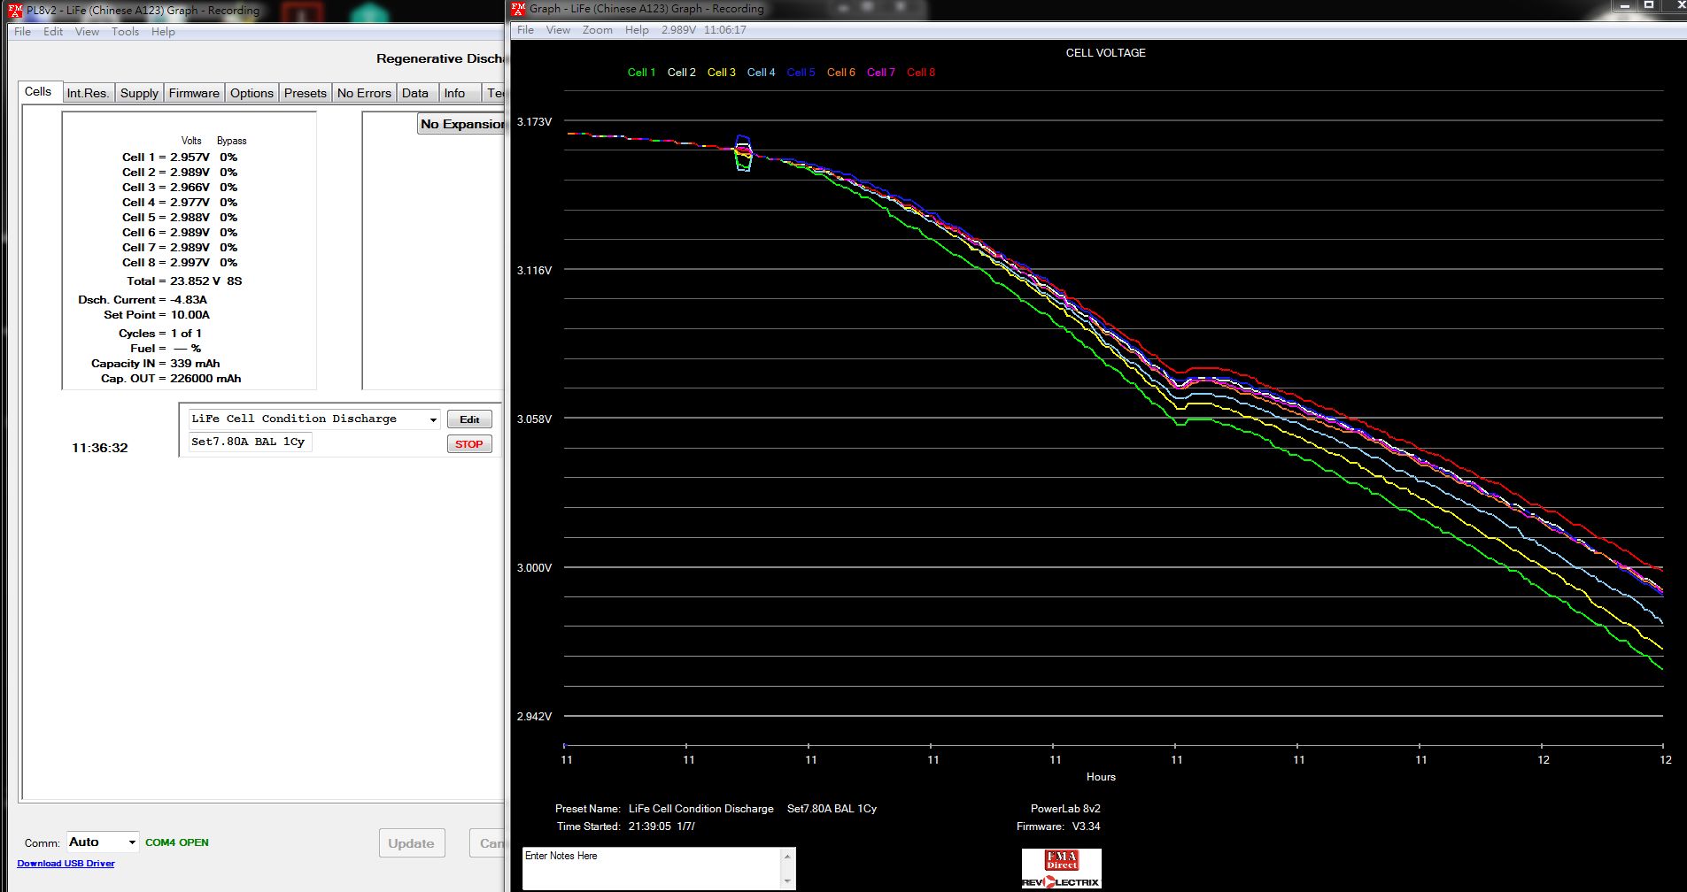
Task: Switch to the Int.Res. tab
Action: (x=88, y=93)
